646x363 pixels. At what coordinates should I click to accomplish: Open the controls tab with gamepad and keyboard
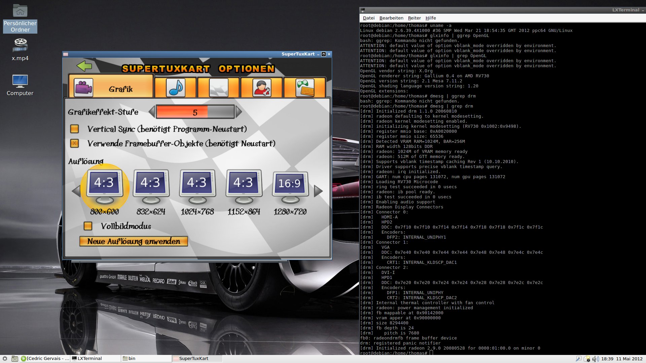point(304,88)
